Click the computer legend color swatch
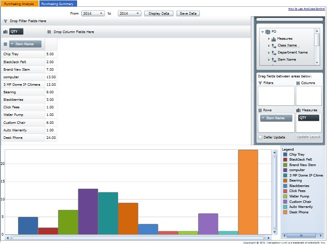 [285, 170]
